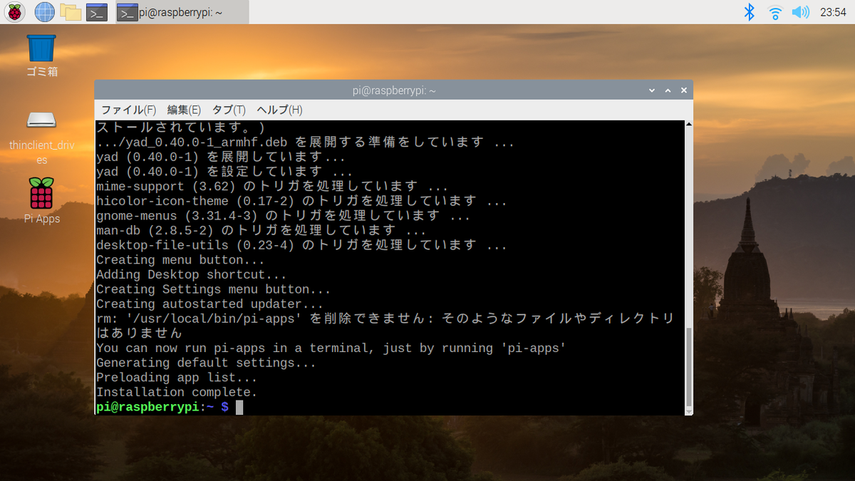Start a new terminal from the taskbar launcher
855x481 pixels.
[x=96, y=11]
